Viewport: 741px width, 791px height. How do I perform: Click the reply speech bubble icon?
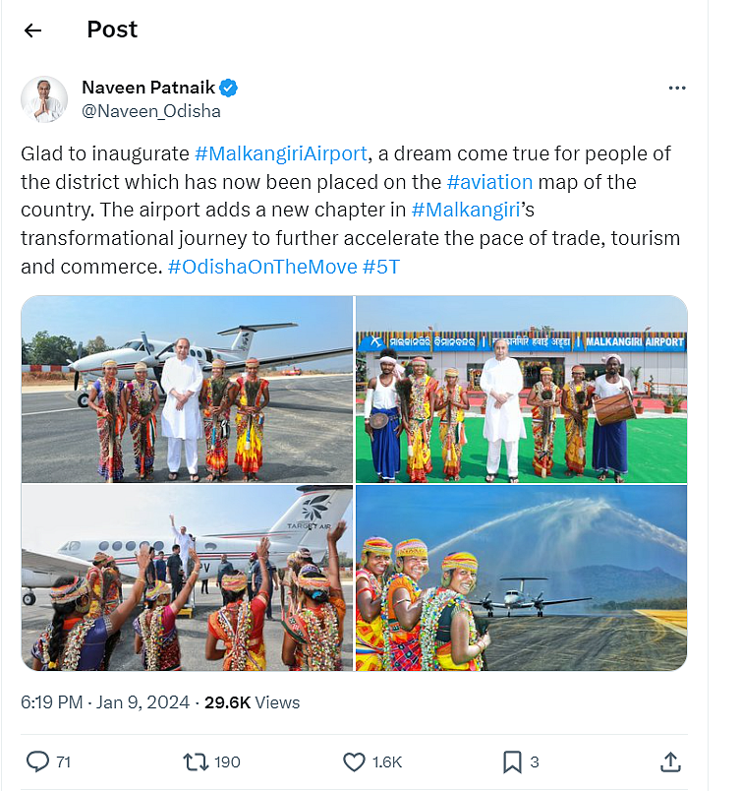pos(37,761)
